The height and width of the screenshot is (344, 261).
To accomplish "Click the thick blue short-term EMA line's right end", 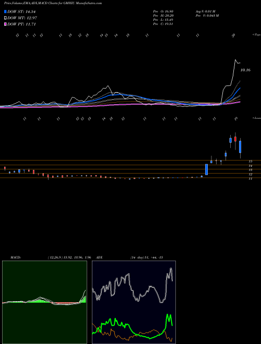I will point(240,88).
